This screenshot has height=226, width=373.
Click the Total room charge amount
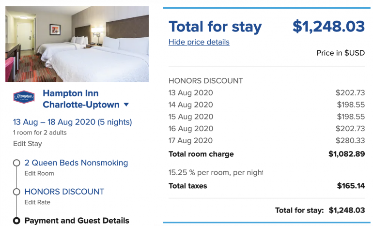(x=346, y=154)
